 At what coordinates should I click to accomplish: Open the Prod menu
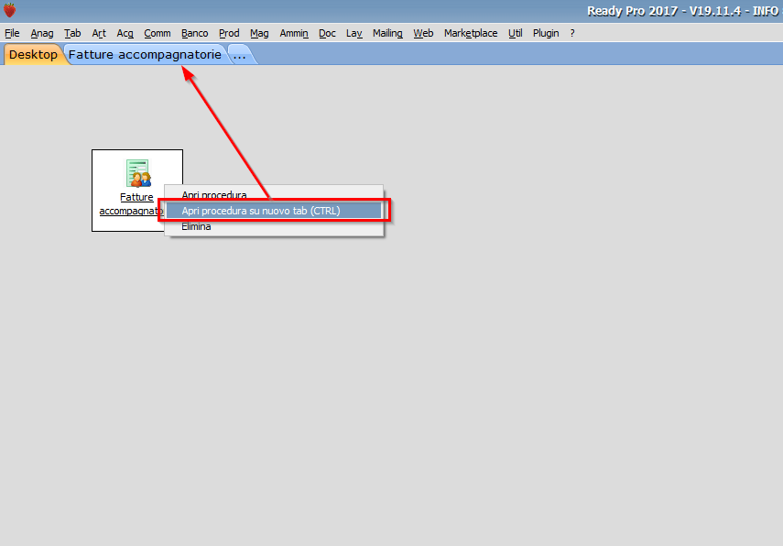pyautogui.click(x=229, y=33)
